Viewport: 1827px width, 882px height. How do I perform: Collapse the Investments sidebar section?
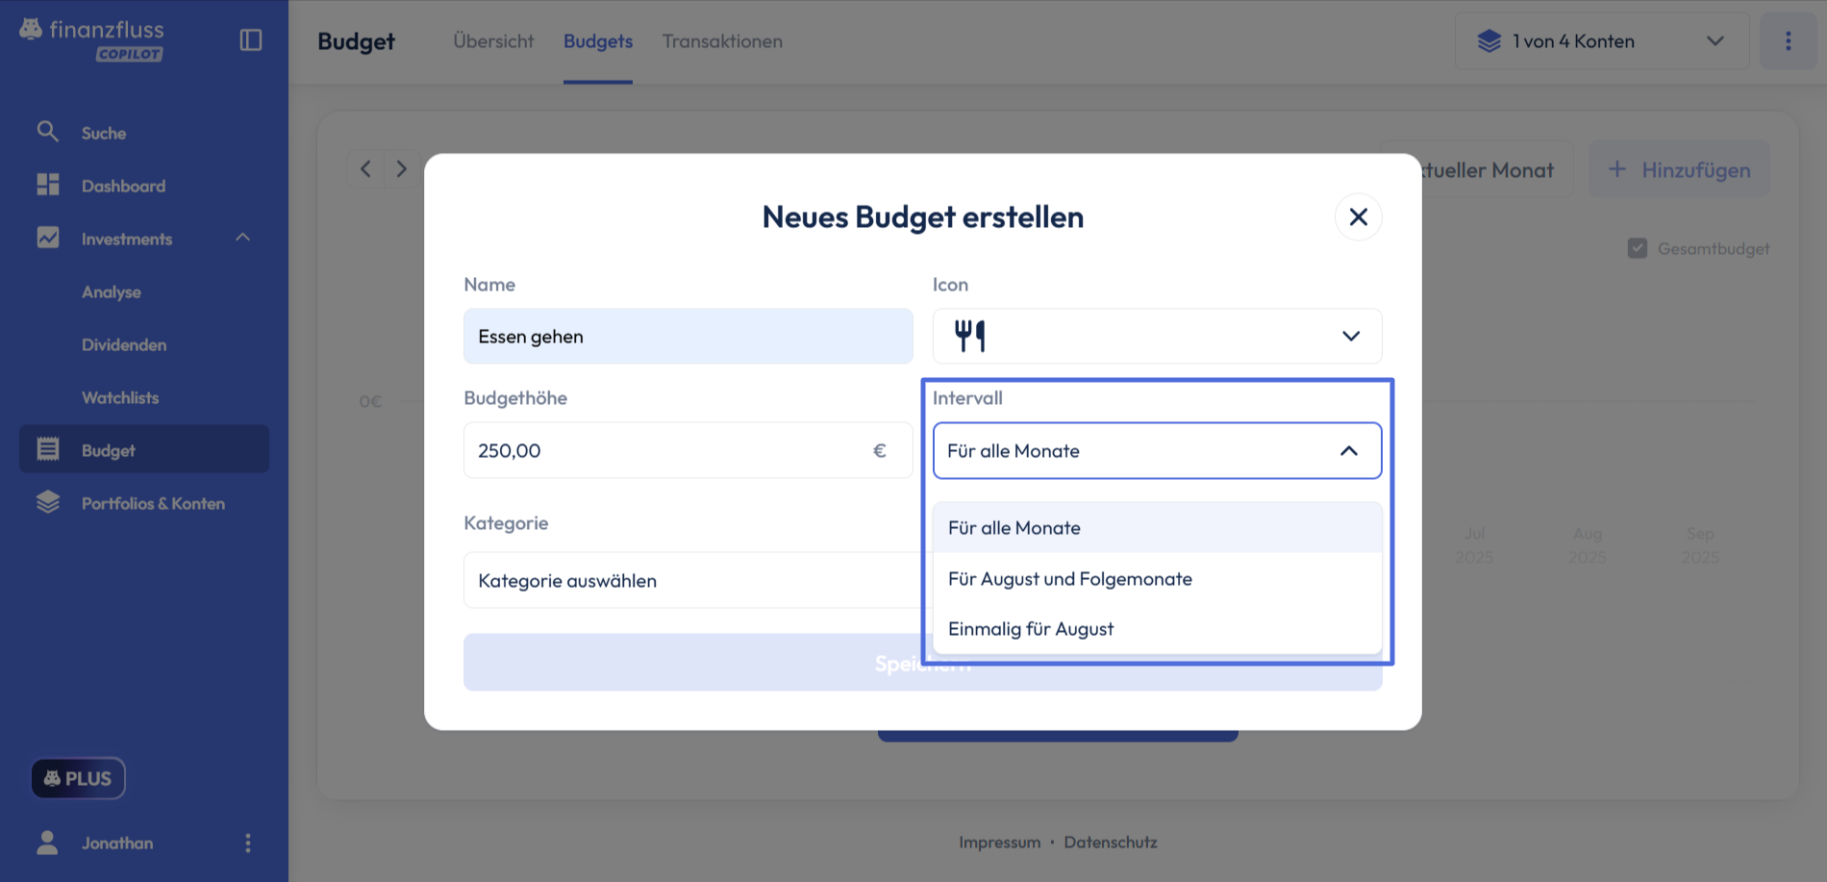(242, 238)
